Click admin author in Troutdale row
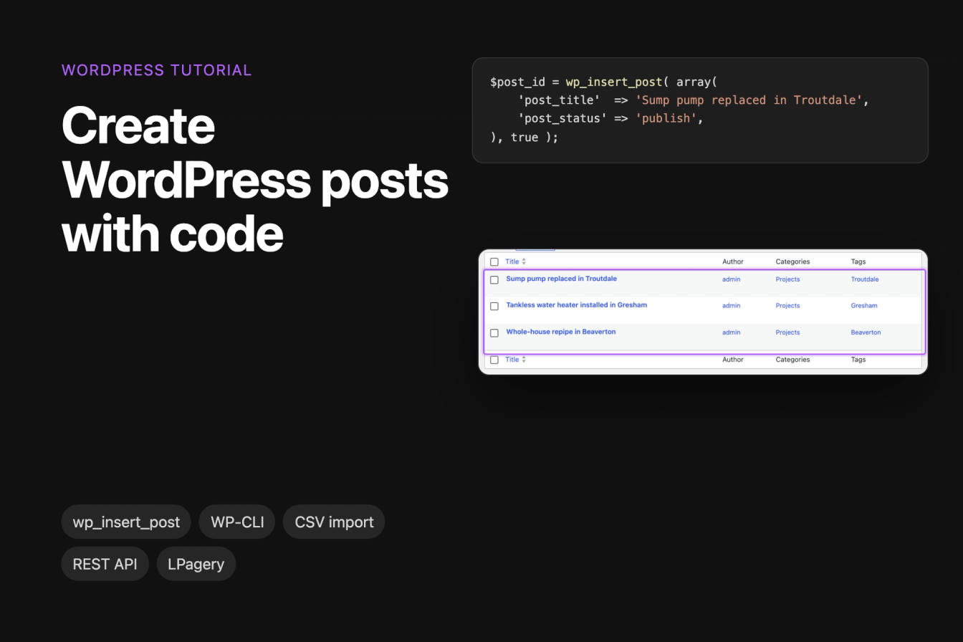The height and width of the screenshot is (642, 963). pos(731,279)
